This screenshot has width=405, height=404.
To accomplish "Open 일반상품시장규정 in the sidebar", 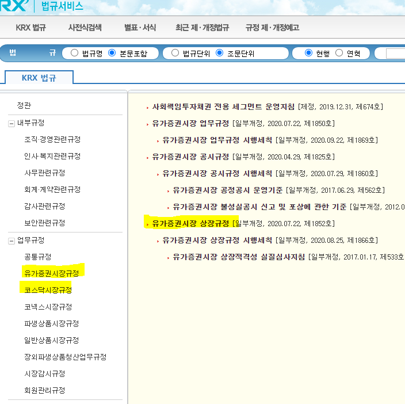I will click(x=52, y=340).
